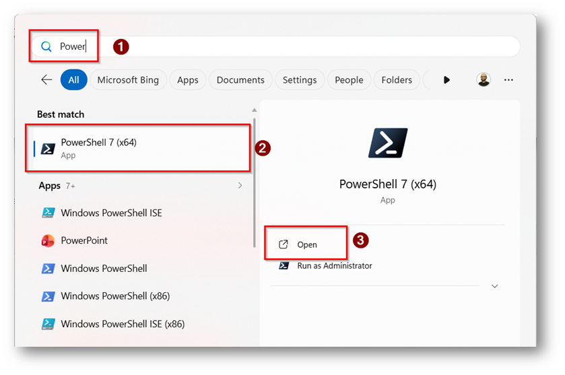Expand the Apps section chevron
Screen dimensions: 565x375
(x=240, y=185)
